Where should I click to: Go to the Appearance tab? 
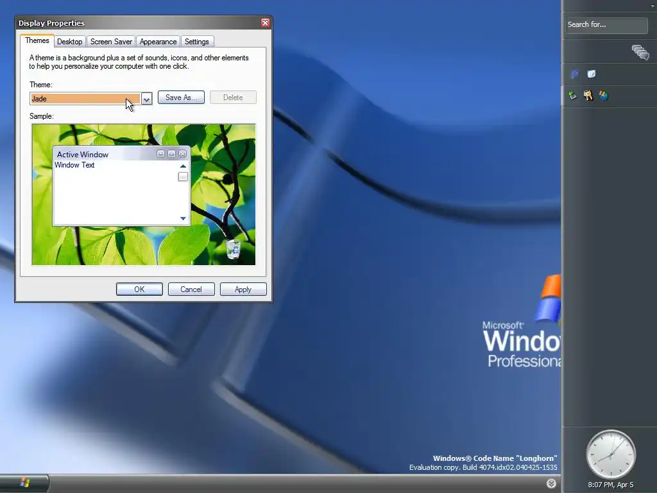point(158,42)
